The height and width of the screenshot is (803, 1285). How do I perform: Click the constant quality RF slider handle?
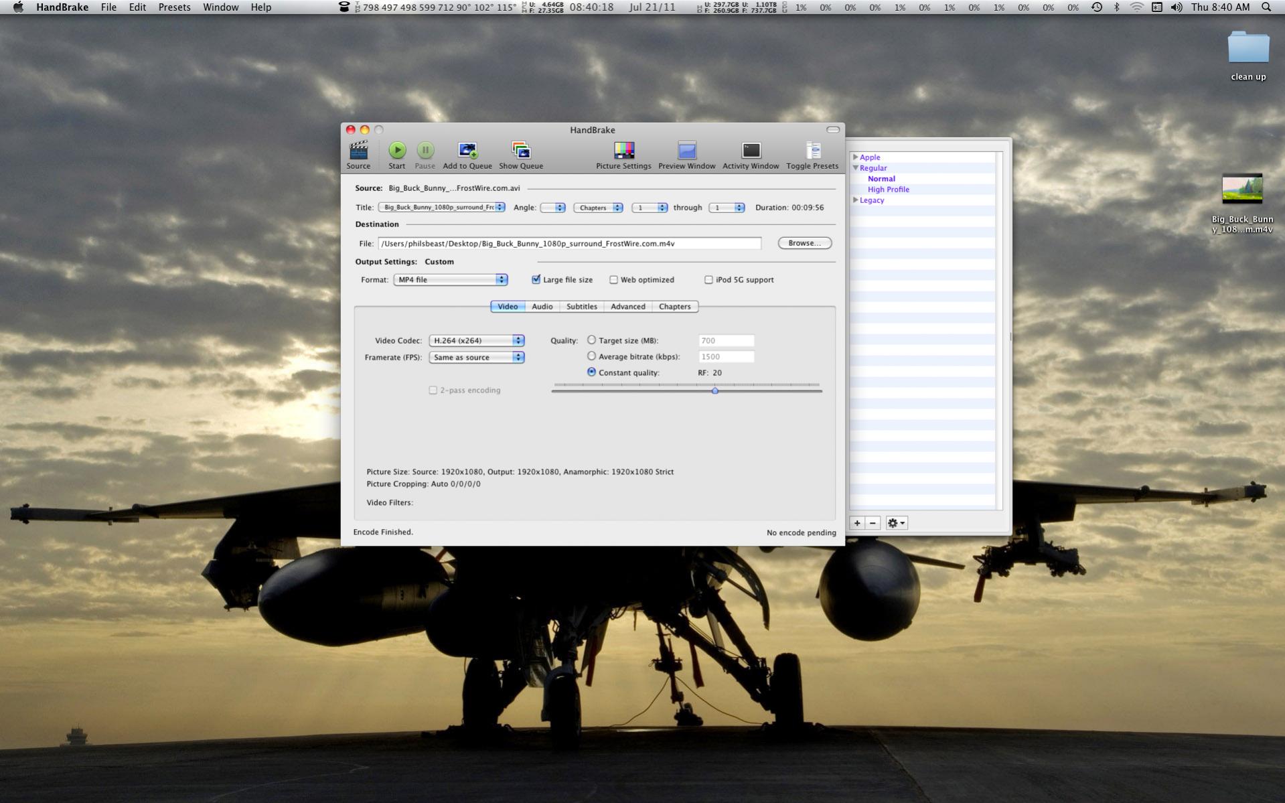[714, 390]
